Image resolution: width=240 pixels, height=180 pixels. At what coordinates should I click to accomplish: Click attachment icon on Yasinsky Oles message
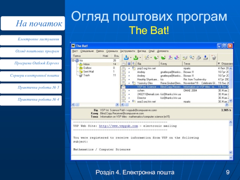(x=134, y=83)
